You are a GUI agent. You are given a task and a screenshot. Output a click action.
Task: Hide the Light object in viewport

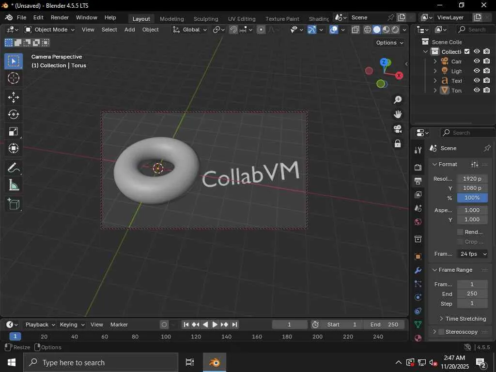pos(477,71)
